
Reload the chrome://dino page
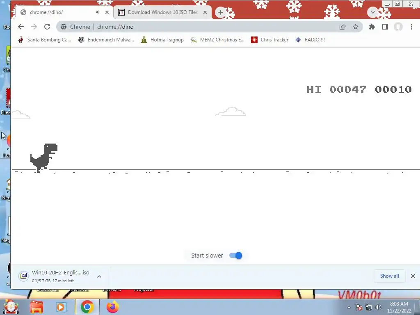click(47, 27)
